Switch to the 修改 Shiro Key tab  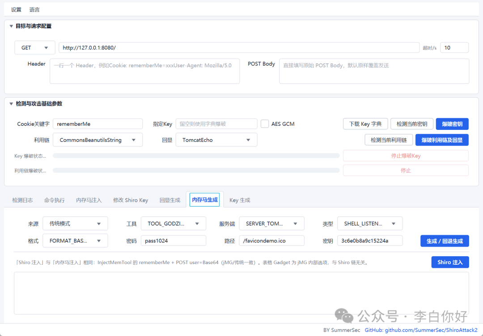(x=131, y=200)
